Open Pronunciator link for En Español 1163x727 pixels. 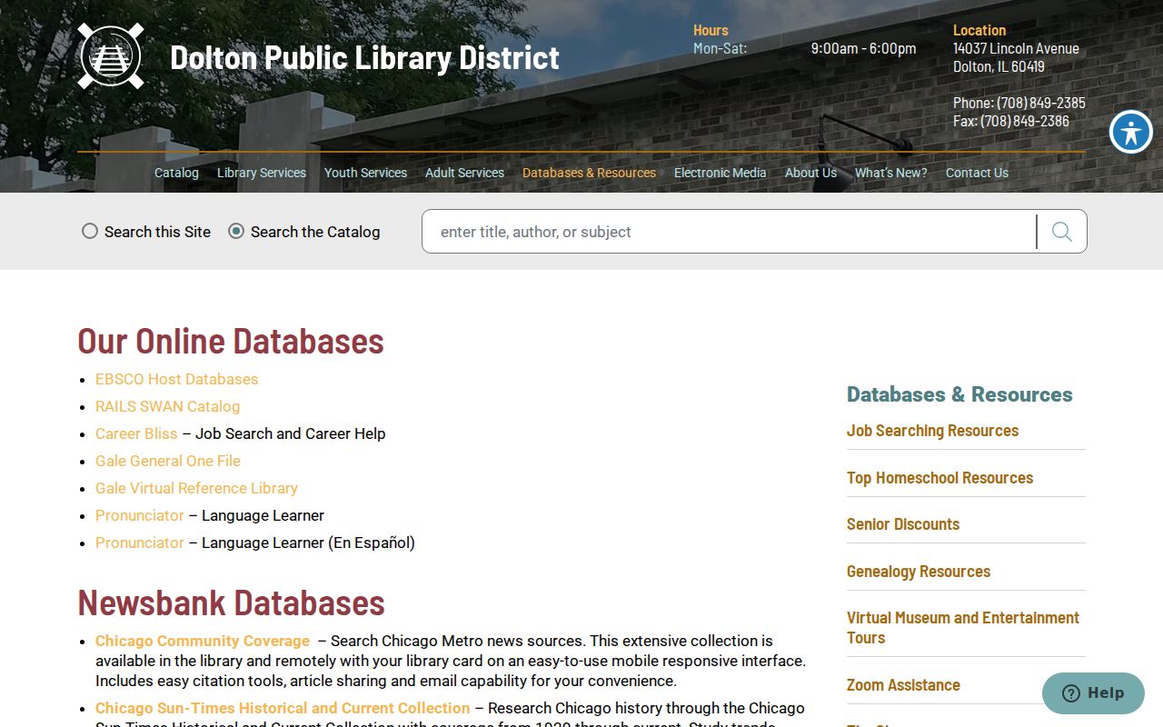coord(140,543)
